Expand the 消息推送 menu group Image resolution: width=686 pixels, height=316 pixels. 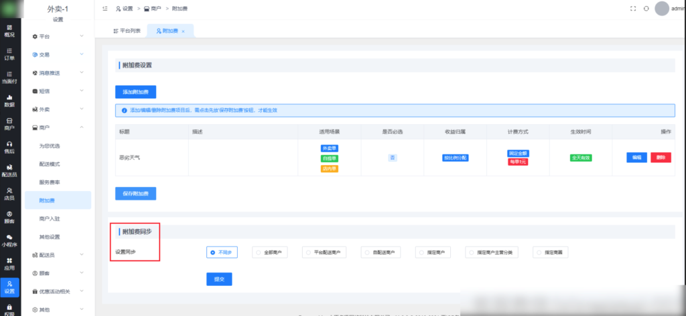(x=57, y=73)
